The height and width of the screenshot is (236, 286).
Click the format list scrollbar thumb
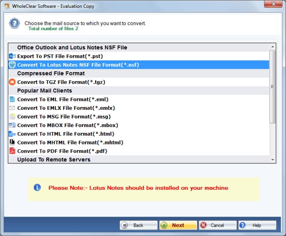click(273, 87)
